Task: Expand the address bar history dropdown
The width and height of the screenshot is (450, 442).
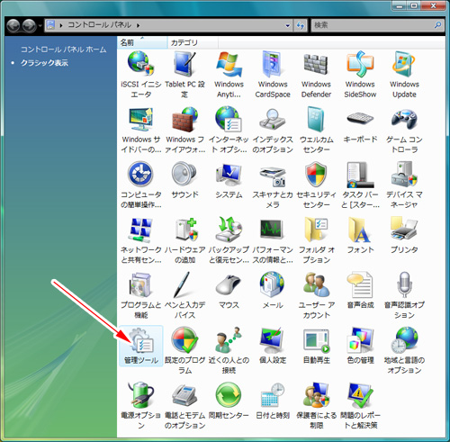Action: point(288,25)
